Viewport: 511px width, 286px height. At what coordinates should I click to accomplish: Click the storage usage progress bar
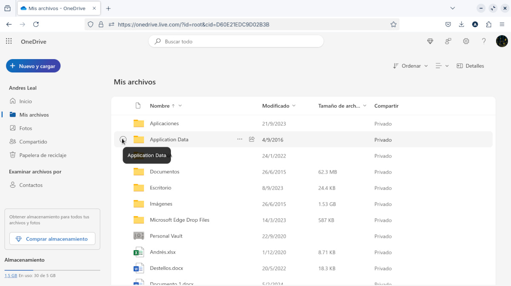[x=52, y=270]
